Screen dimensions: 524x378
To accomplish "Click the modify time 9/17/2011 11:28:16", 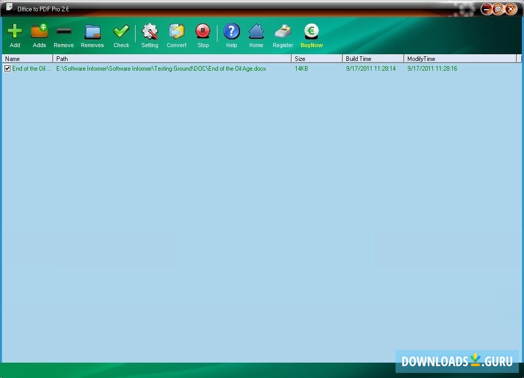I will tap(432, 69).
